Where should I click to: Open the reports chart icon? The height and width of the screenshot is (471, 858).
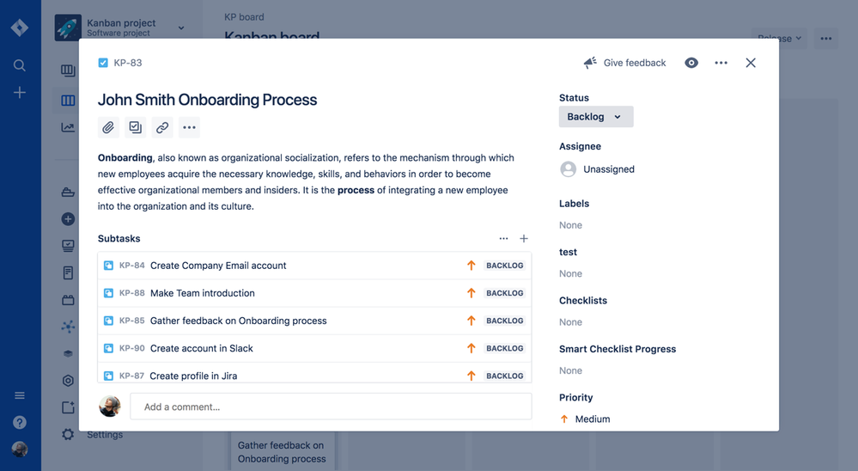(x=68, y=127)
